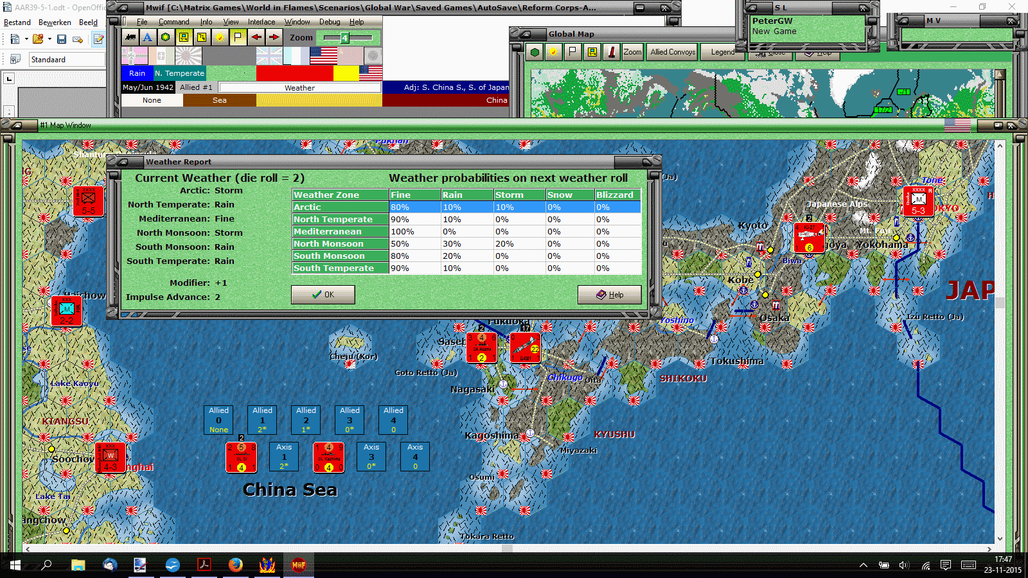Click the white flag icon in main toolbar

[238, 37]
